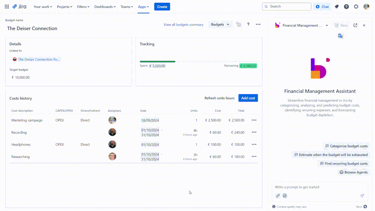Open actions menu for Researching row
This screenshot has width=375, height=211.
click(x=254, y=157)
